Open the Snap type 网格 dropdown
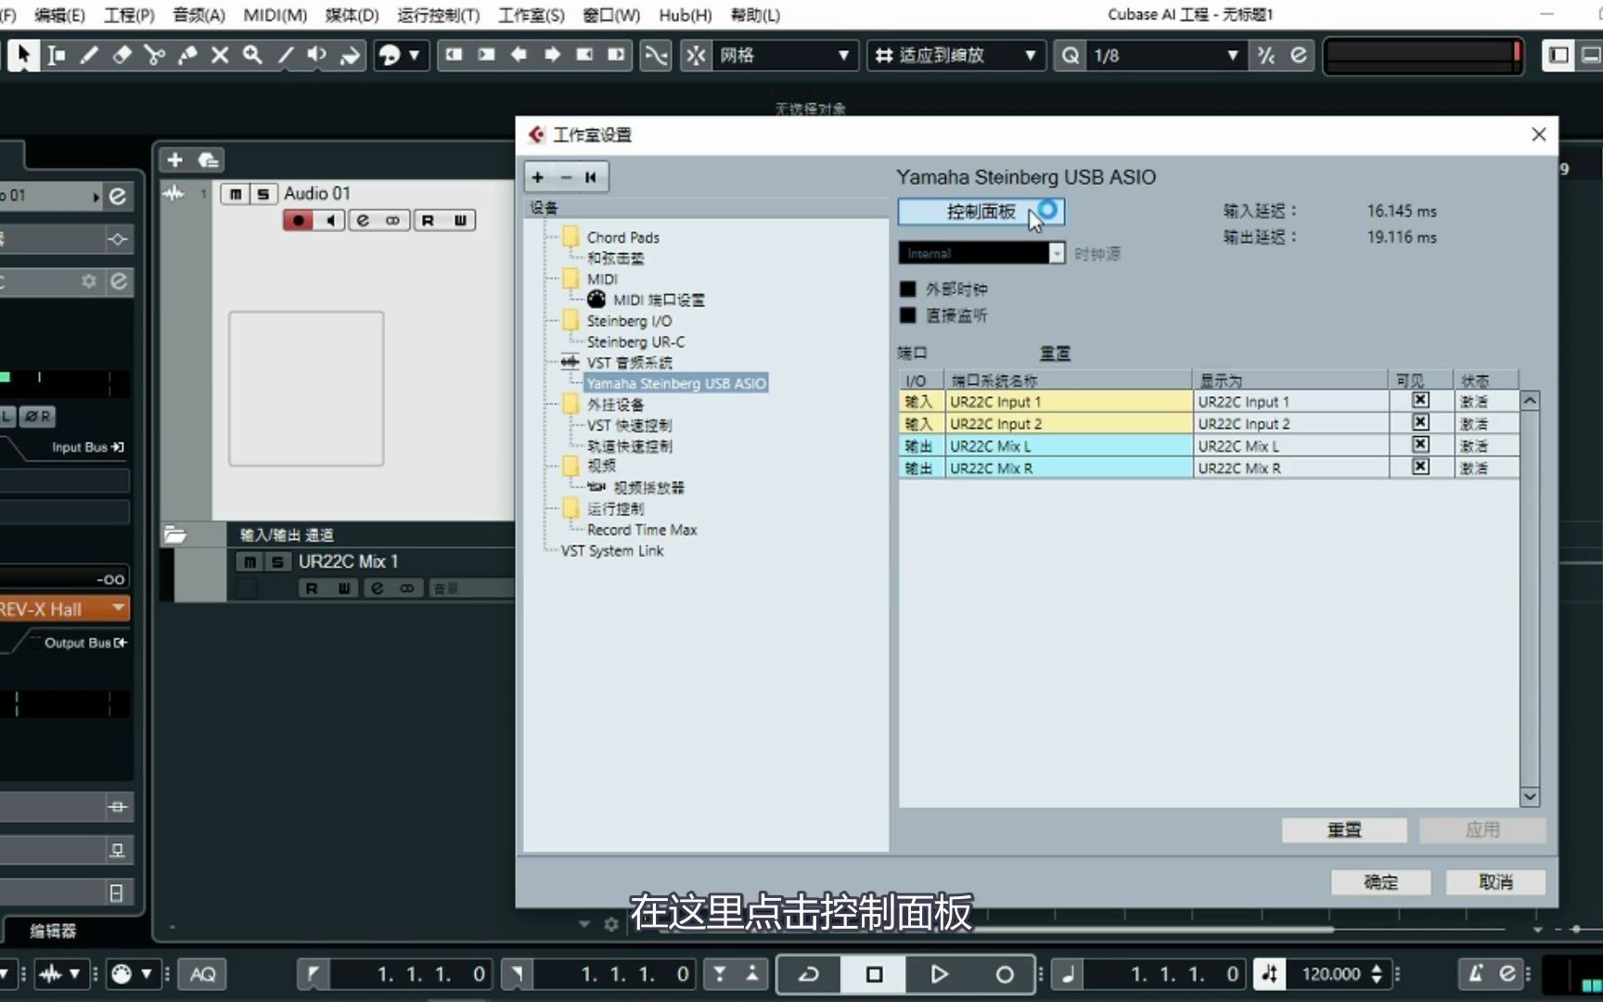Image resolution: width=1603 pixels, height=1002 pixels. click(x=784, y=55)
